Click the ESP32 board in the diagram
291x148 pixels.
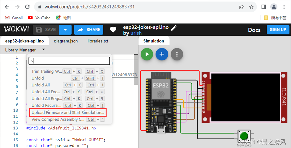(161, 102)
